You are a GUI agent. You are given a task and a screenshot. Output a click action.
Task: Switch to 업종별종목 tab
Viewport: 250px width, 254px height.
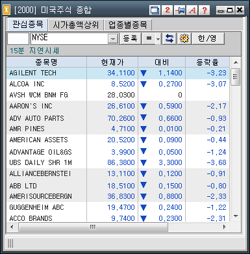[128, 25]
